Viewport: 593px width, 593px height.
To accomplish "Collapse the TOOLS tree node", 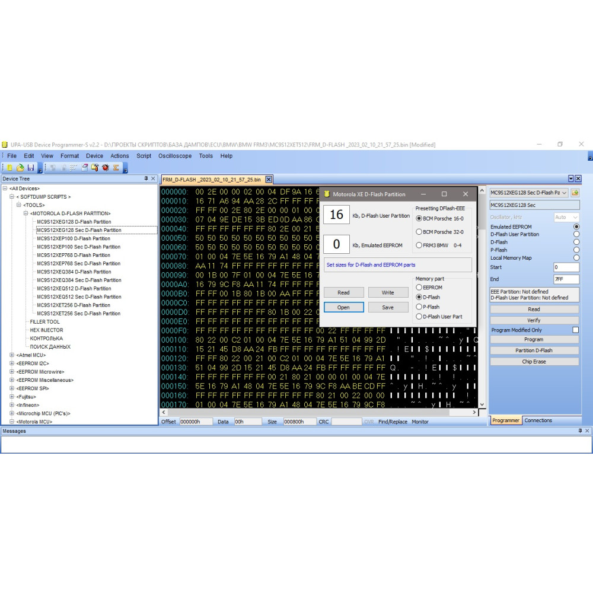I will tap(19, 205).
